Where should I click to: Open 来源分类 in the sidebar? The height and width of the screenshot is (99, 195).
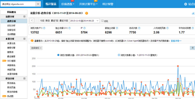tap(11, 43)
